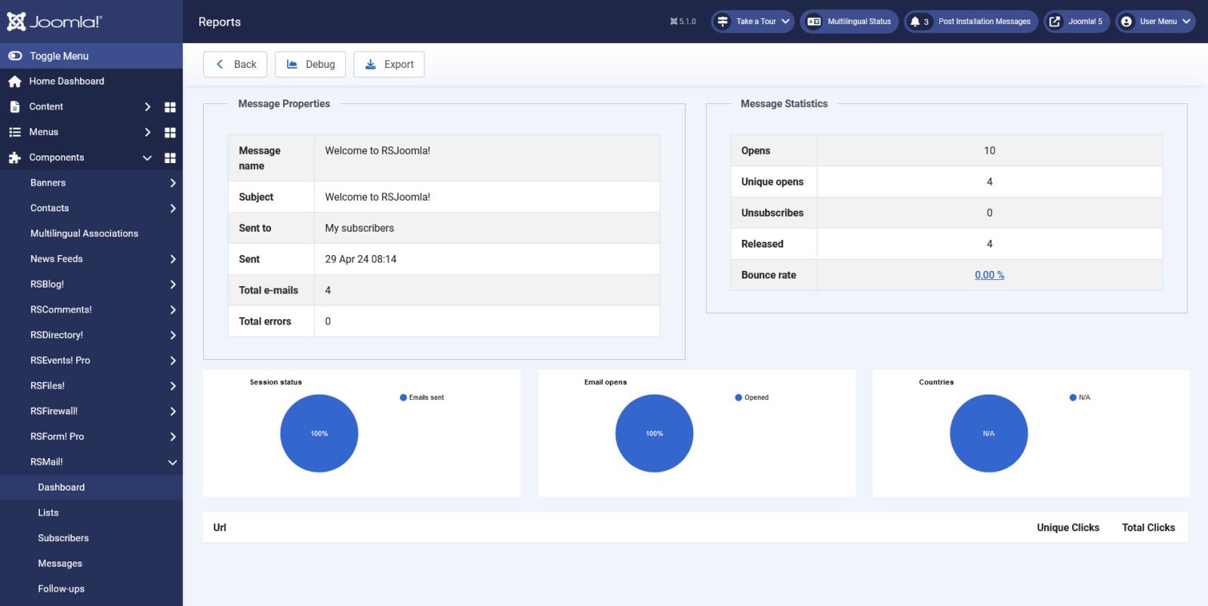Click the '29 Apr 24 08:14' sent date
This screenshot has width=1208, height=606.
(361, 259)
